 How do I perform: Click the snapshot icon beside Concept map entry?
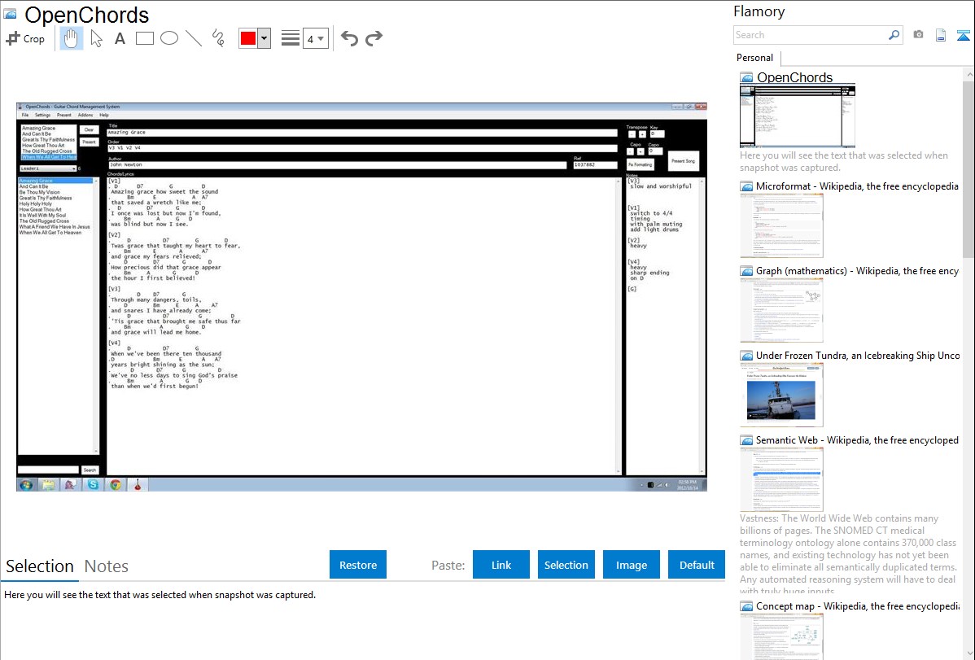pyautogui.click(x=746, y=606)
